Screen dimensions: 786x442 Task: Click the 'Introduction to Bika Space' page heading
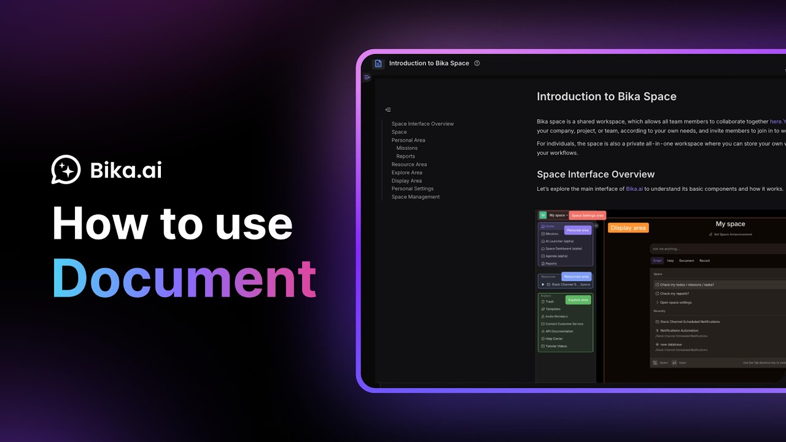point(607,96)
